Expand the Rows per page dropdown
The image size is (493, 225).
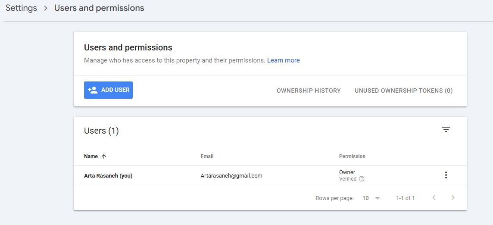[x=371, y=198]
